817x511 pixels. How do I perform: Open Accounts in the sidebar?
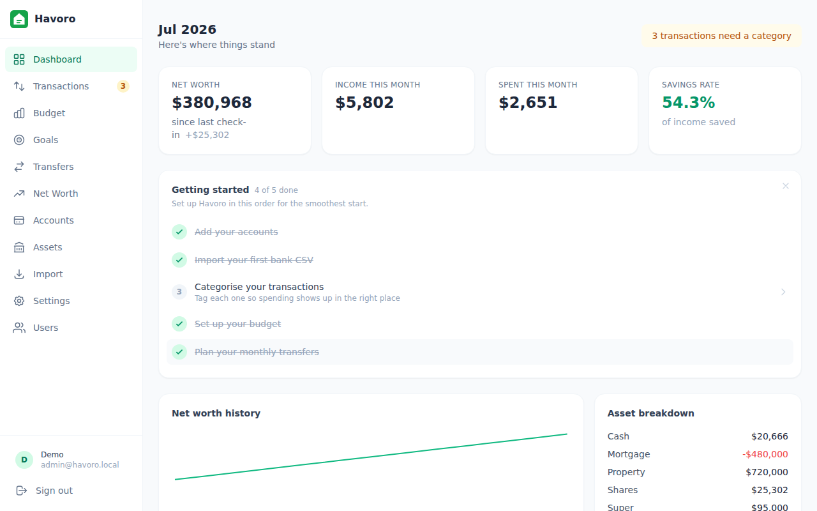click(71, 220)
